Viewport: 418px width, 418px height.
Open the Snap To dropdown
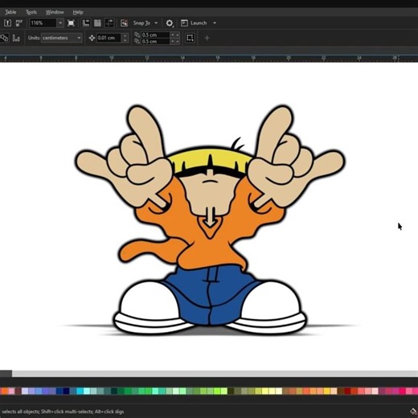click(145, 23)
